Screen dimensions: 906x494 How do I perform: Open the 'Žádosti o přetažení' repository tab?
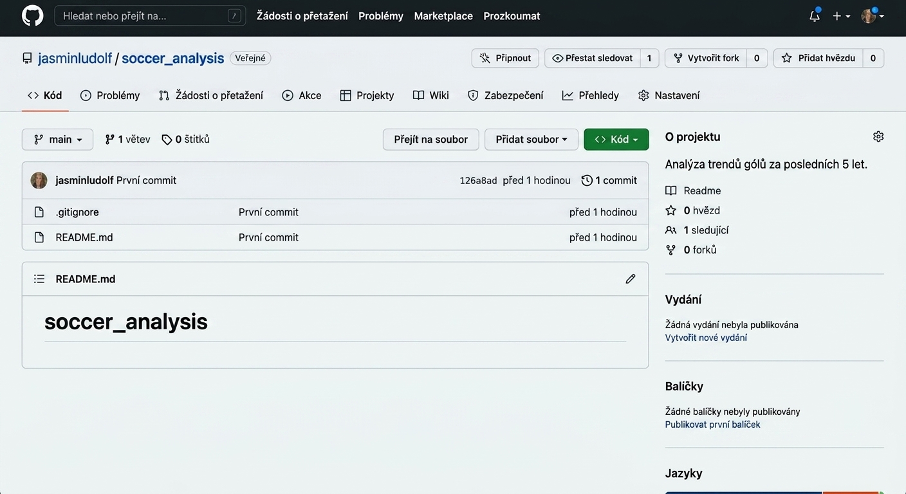pos(211,95)
